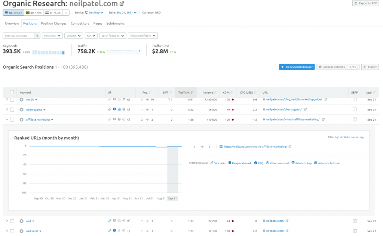This screenshot has width=383, height=236.
Task: Focus the Filter by keyword input
Action: click(x=19, y=36)
